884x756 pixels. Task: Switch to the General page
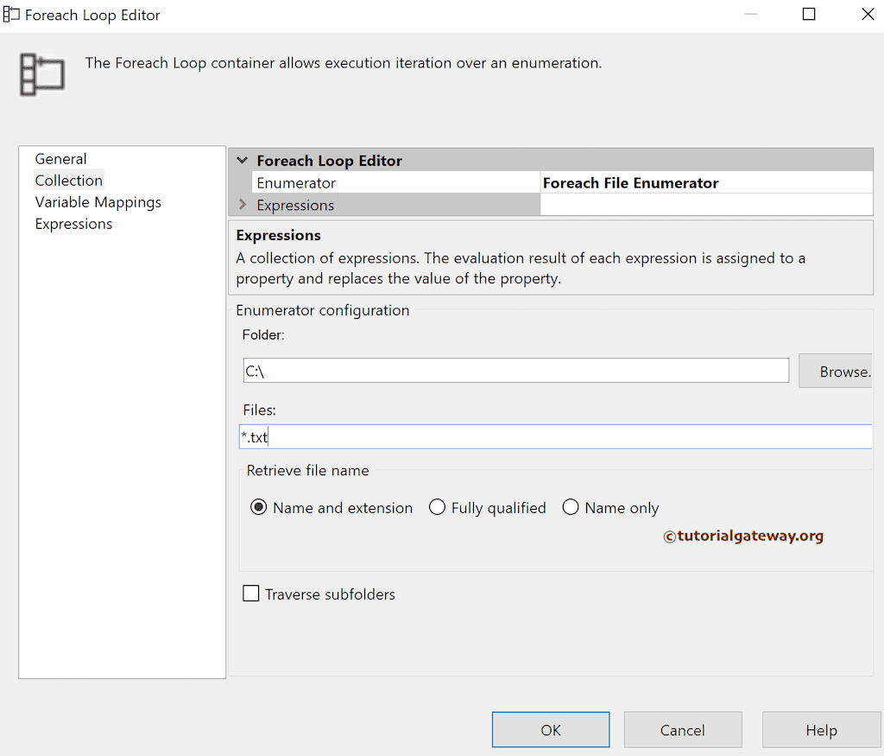coord(60,158)
